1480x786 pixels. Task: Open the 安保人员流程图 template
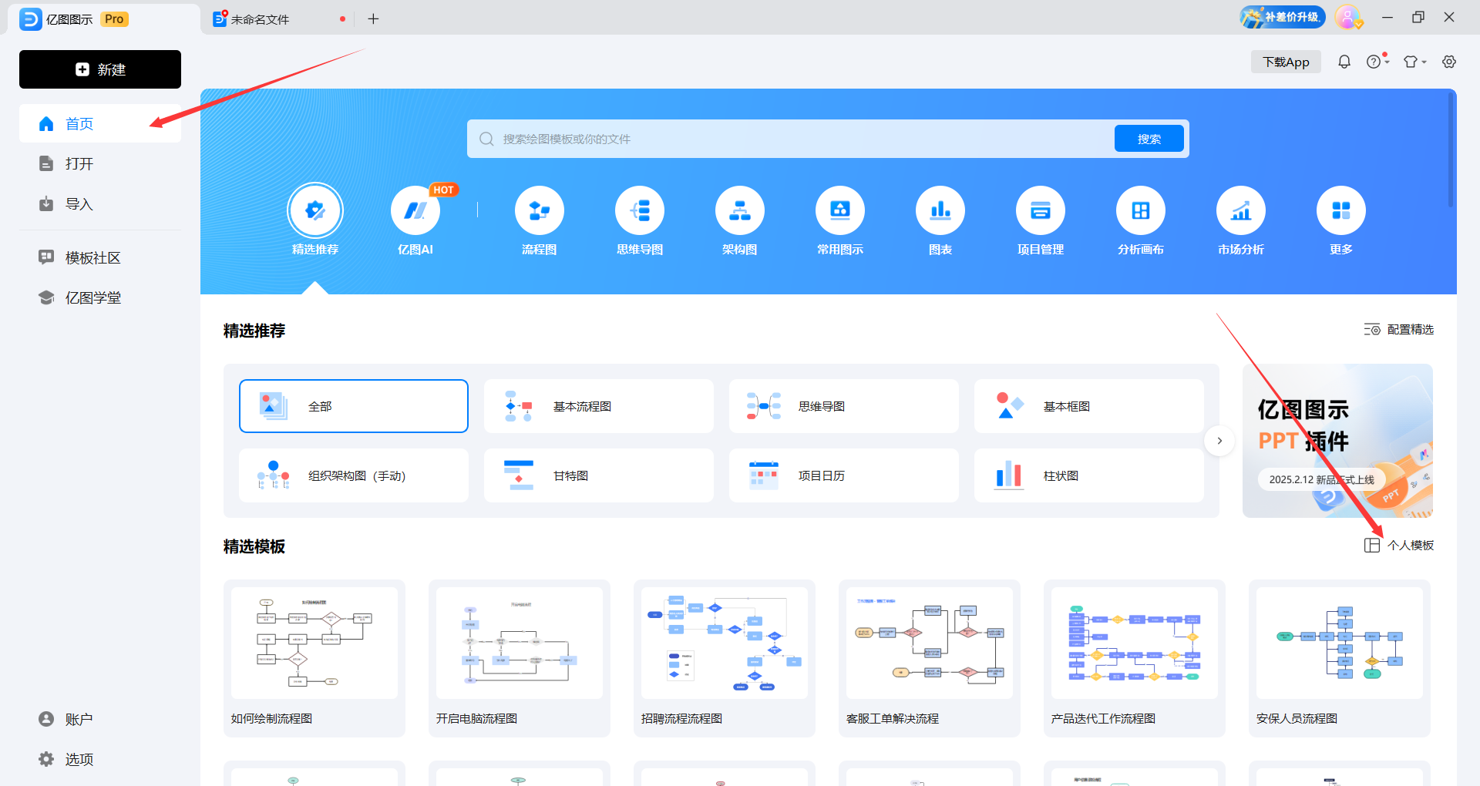pos(1340,658)
